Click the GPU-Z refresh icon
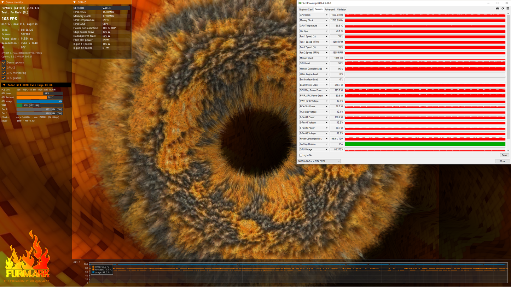The image size is (511, 287). point(503,8)
